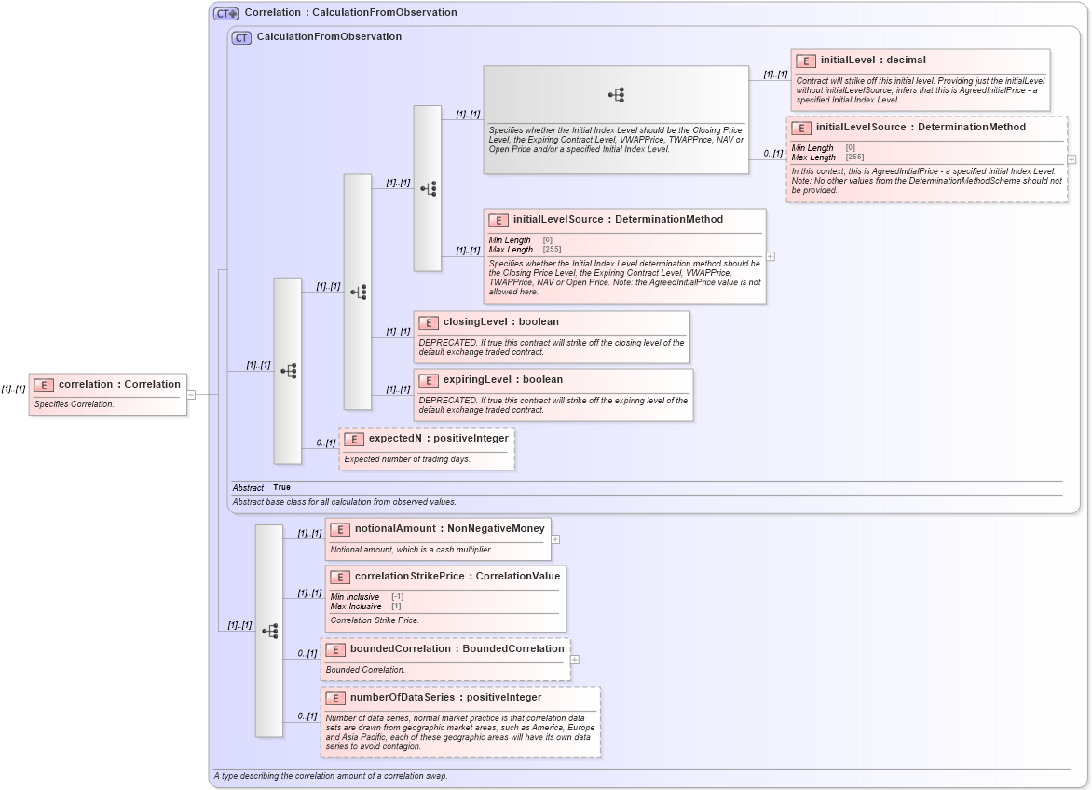This screenshot has height=790, width=1092.
Task: Select the lower sequence connector icon near notionalAmount
Action: pyautogui.click(x=270, y=630)
